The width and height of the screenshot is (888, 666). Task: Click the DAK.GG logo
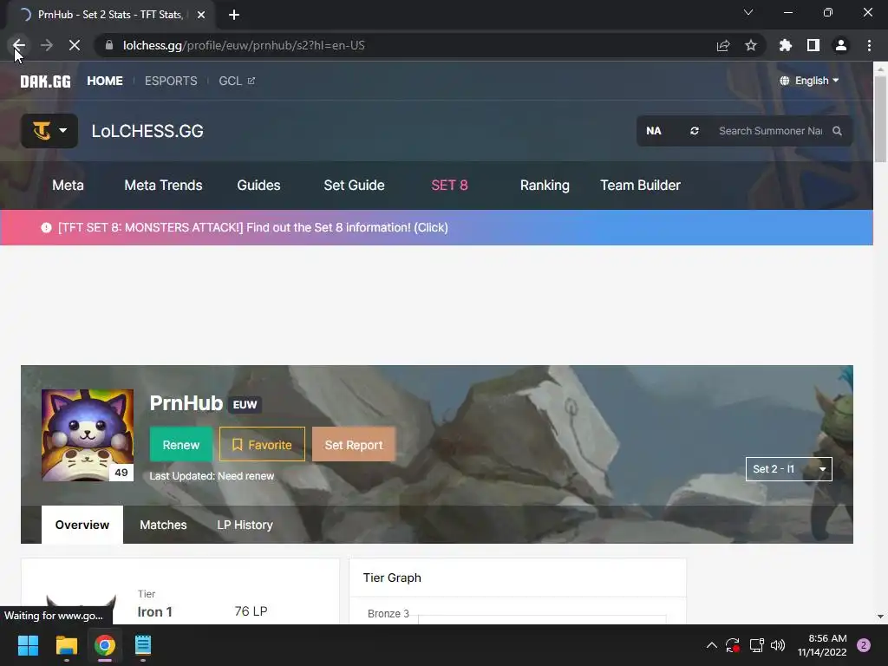[x=45, y=81]
